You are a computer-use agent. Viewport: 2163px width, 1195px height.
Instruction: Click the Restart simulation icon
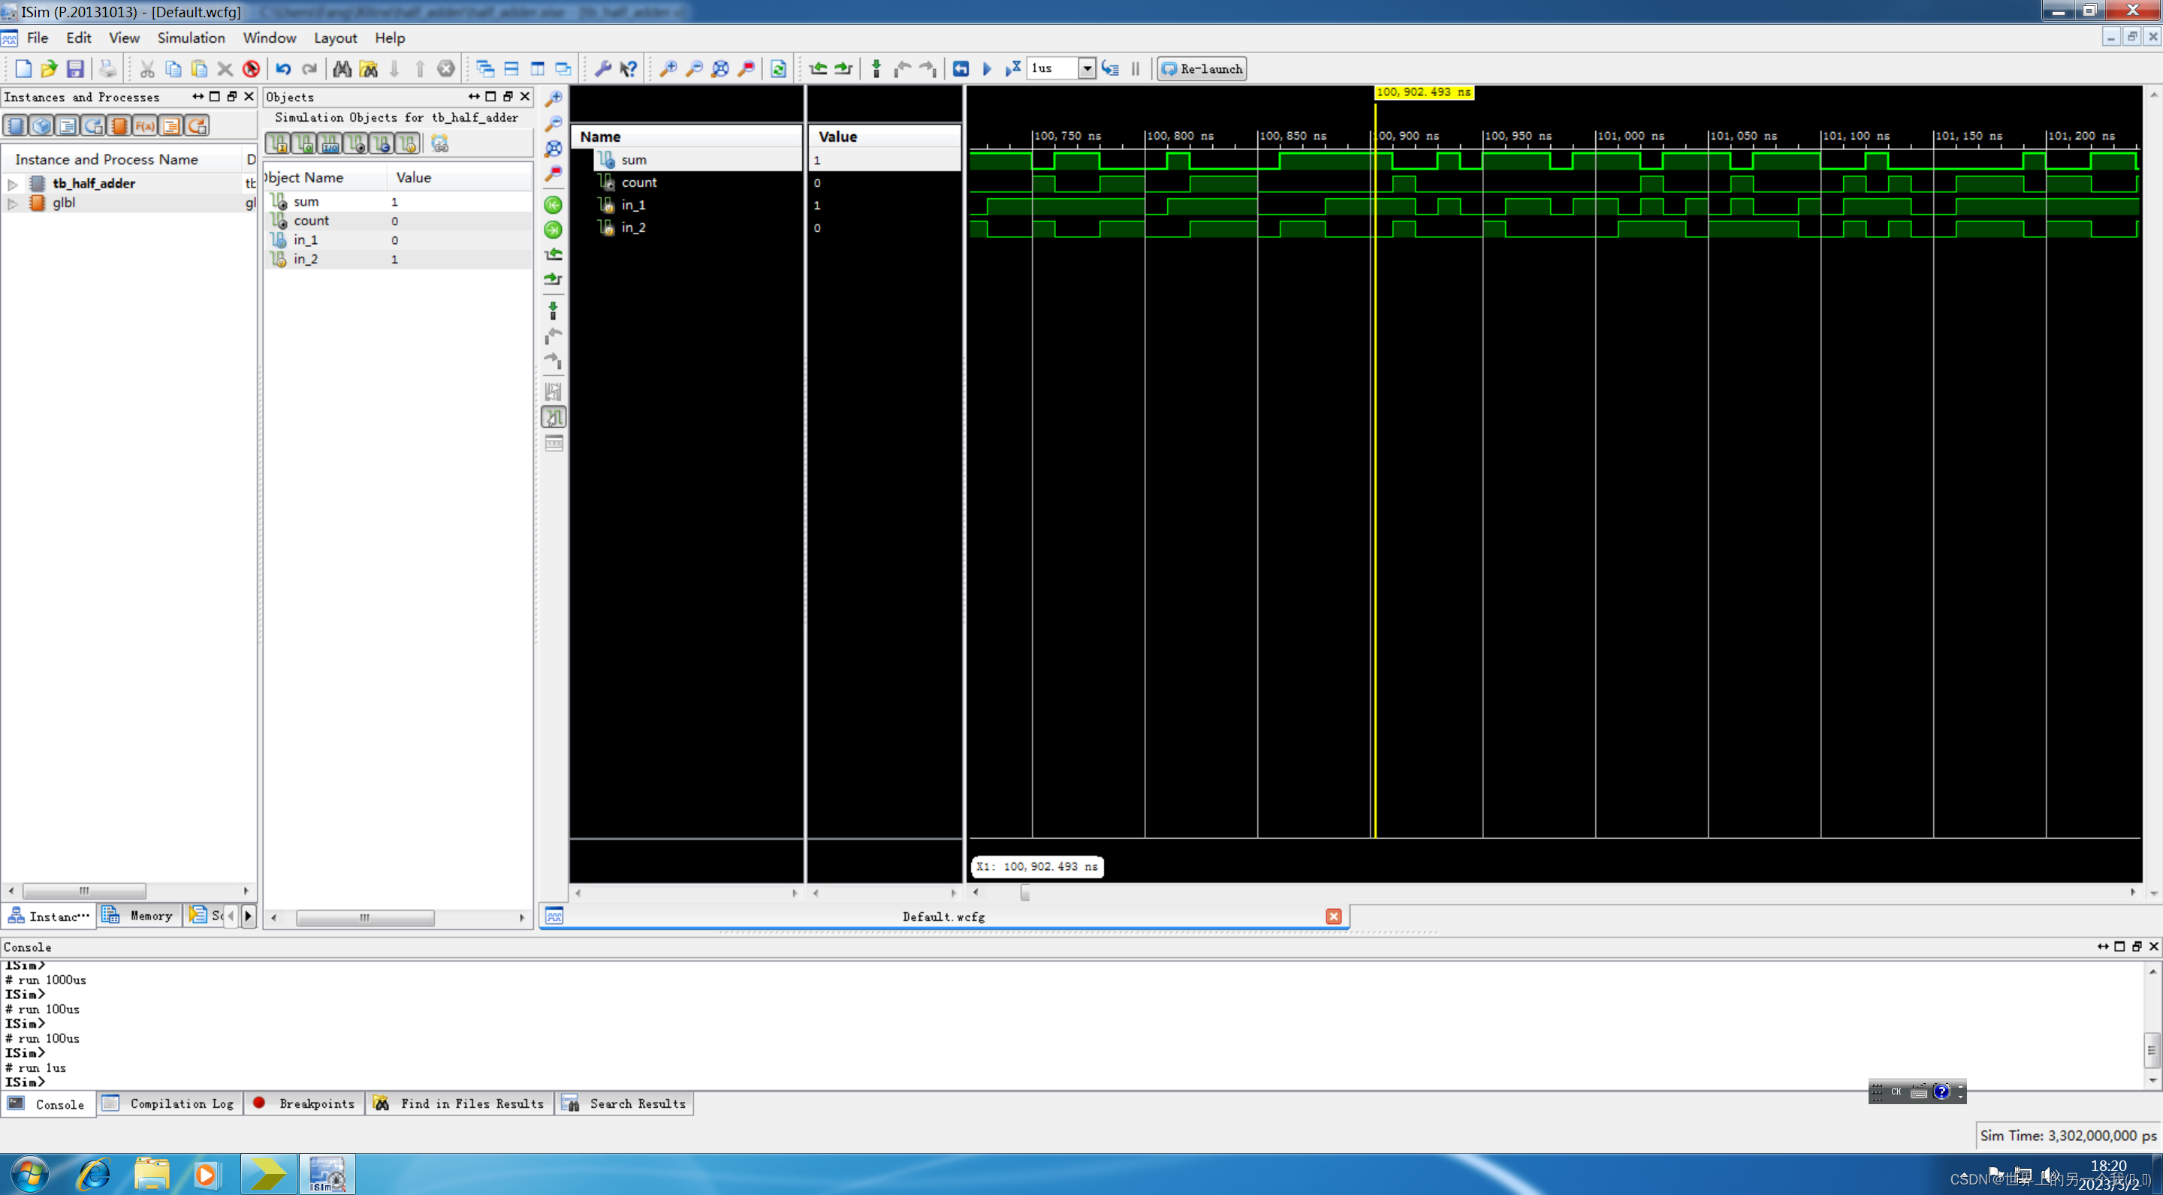(x=961, y=69)
